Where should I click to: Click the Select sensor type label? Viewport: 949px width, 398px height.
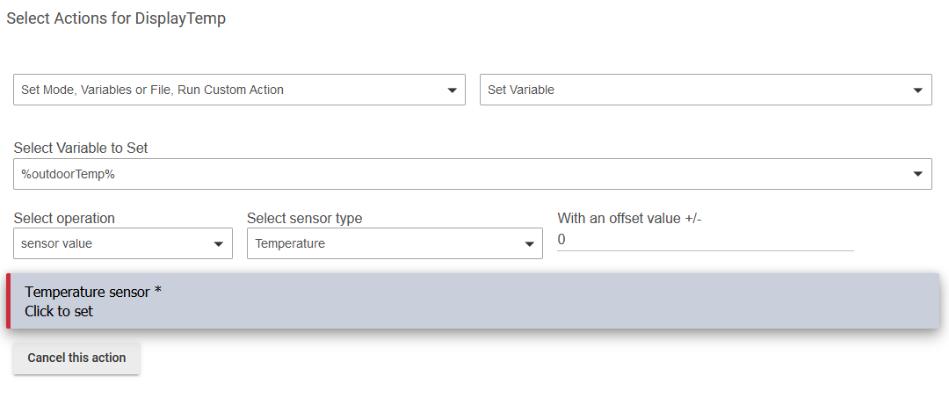pos(304,219)
